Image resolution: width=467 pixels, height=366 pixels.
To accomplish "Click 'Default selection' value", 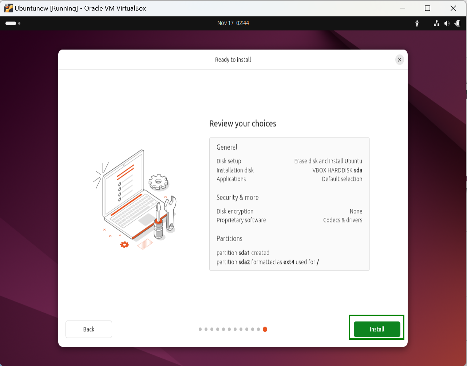I will pyautogui.click(x=342, y=179).
